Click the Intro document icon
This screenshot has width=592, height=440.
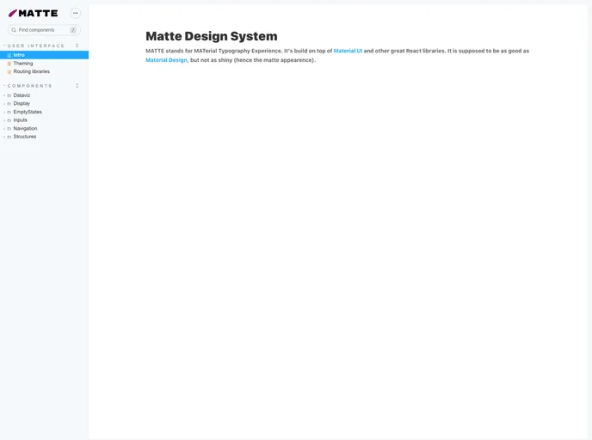coord(9,55)
